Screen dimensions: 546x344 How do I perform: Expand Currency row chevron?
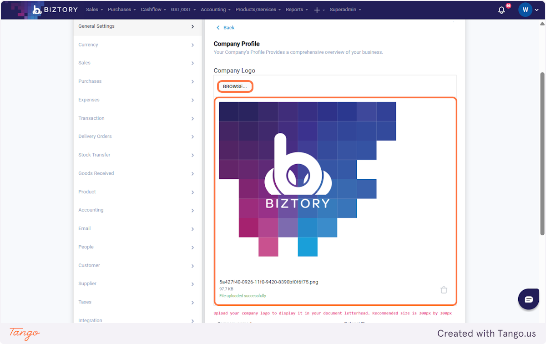click(x=193, y=45)
